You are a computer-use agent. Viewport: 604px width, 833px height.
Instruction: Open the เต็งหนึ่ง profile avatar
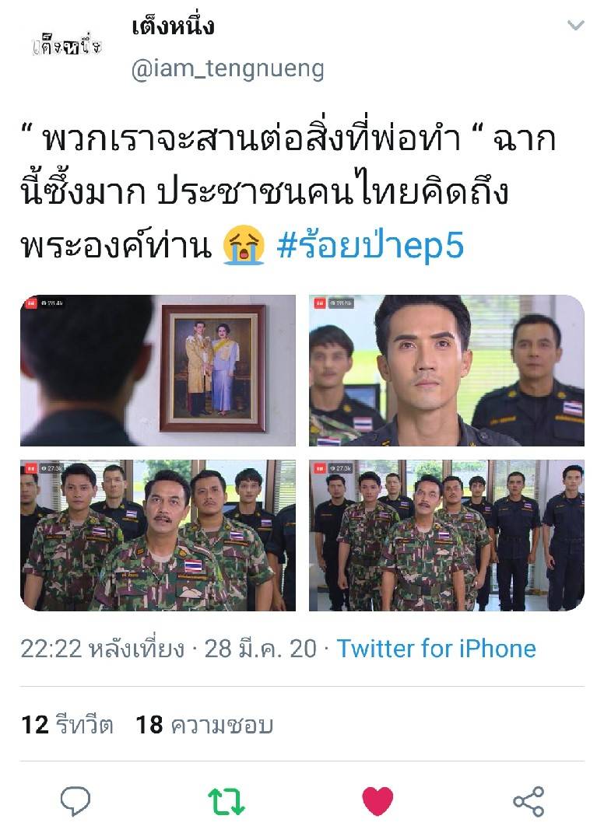pos(67,47)
